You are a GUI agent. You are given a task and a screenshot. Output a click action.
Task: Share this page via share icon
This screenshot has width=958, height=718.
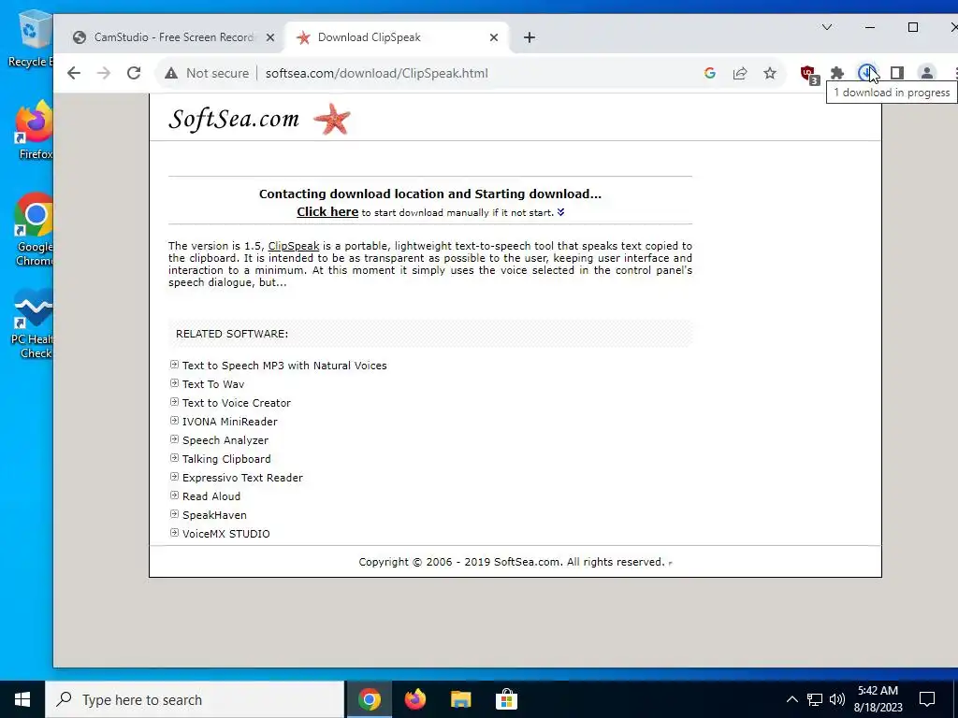pyautogui.click(x=740, y=73)
